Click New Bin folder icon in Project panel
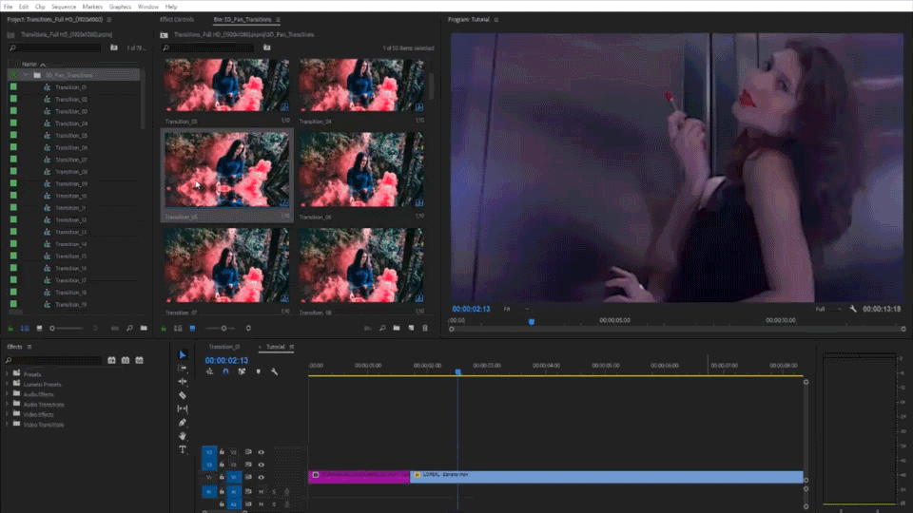Screen dimensions: 913x513 (x=144, y=329)
